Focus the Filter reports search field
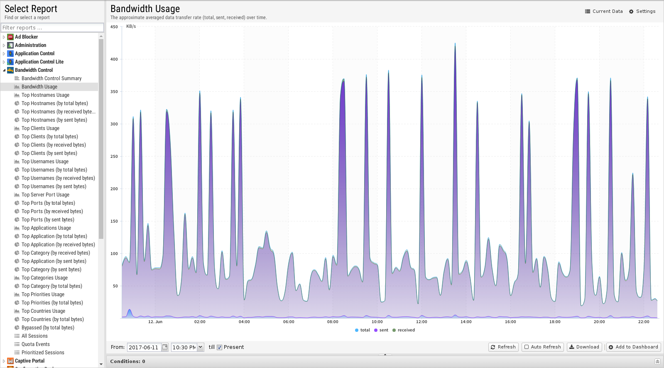The height and width of the screenshot is (368, 664). click(x=52, y=28)
